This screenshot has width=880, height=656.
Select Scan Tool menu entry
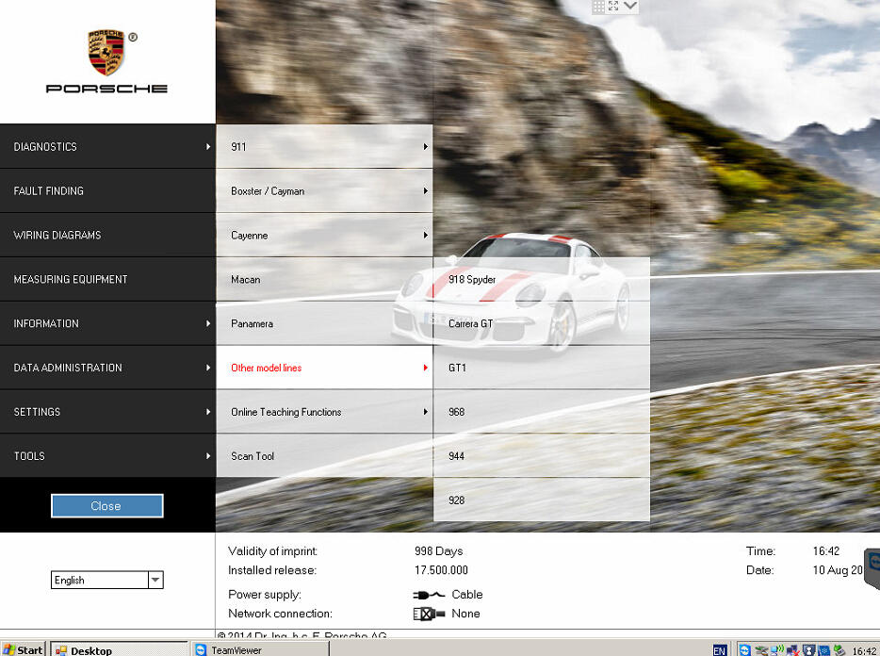(324, 456)
